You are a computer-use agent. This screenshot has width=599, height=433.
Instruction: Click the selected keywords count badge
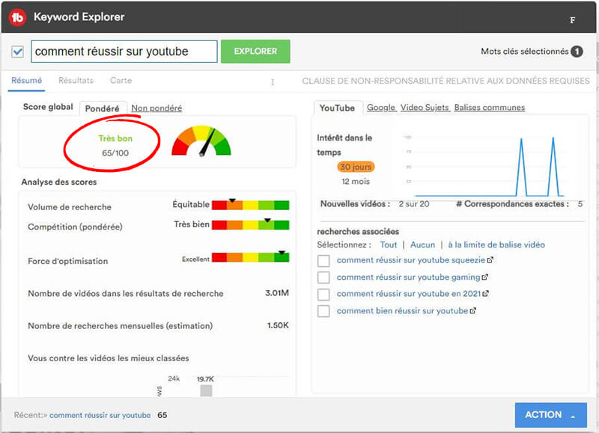click(577, 52)
